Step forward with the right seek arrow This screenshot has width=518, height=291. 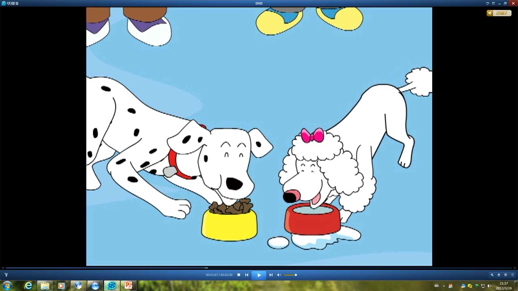point(515,268)
